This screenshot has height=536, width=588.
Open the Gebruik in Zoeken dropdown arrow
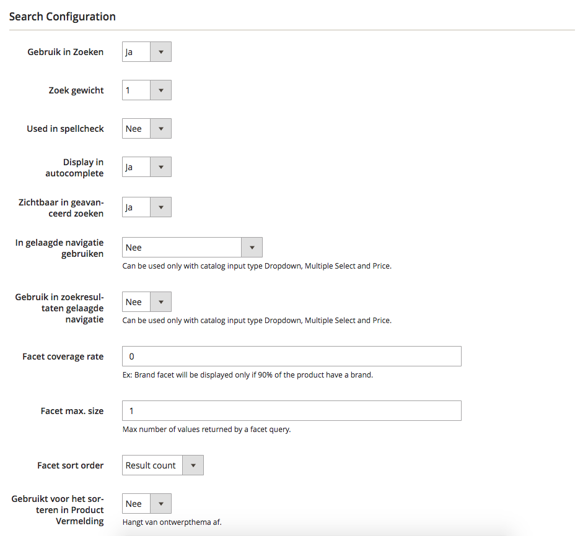click(162, 51)
